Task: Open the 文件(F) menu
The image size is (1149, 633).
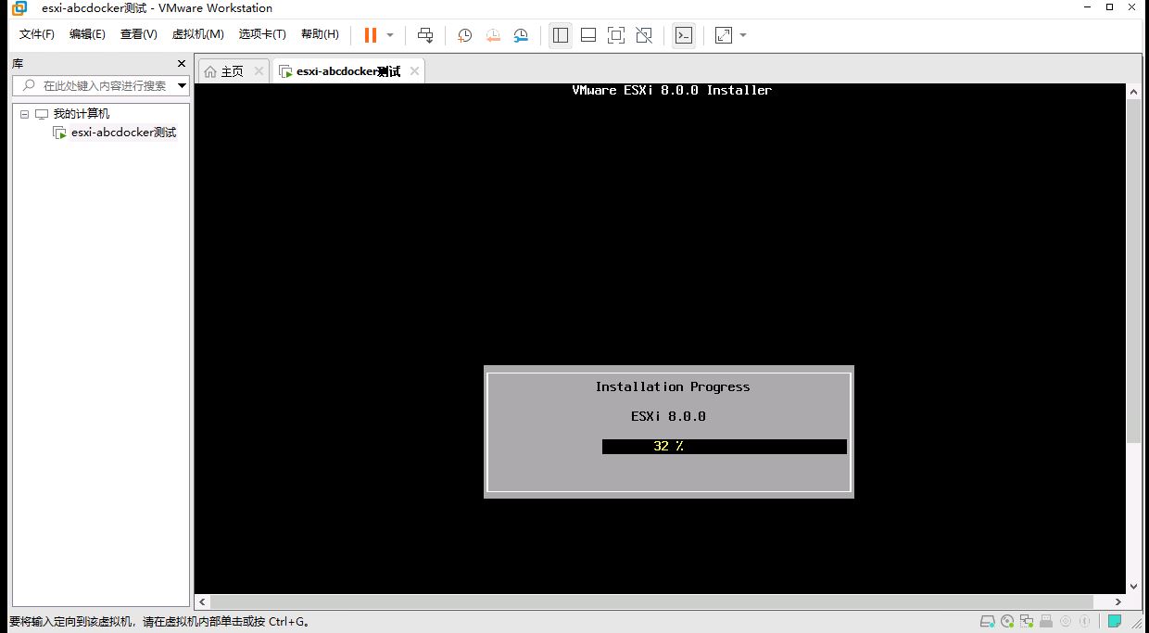Action: pos(37,34)
